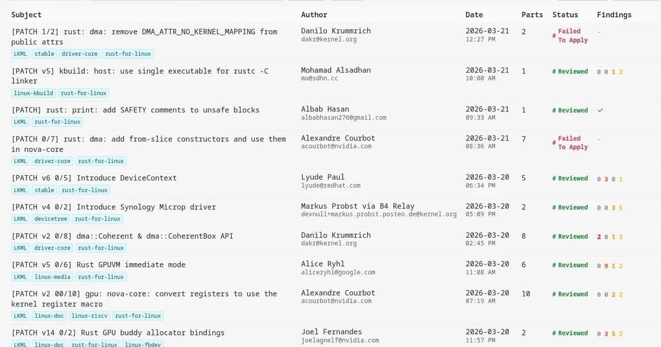
Task: Click the devicetree tag under the Synology patch
Action: [50, 219]
